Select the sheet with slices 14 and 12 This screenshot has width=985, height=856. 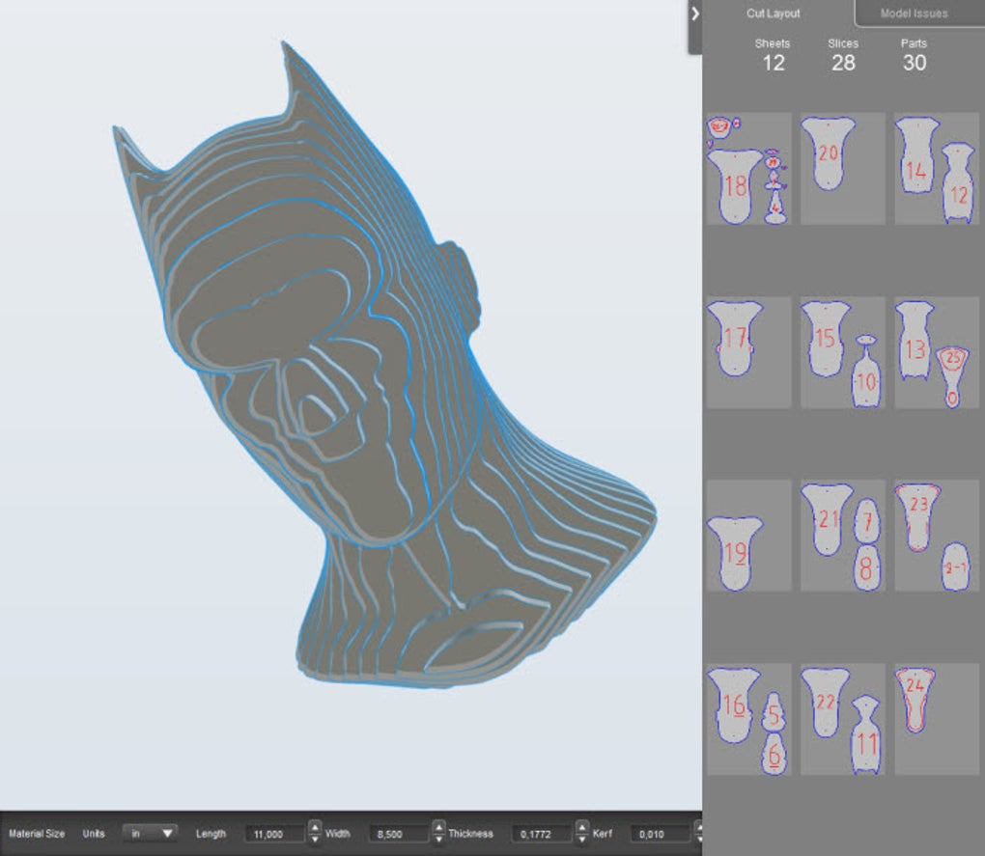(937, 169)
